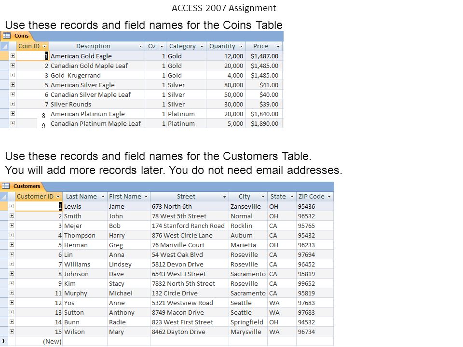Expand the Kim customer record
This screenshot has width=463, height=347.
[x=12, y=283]
